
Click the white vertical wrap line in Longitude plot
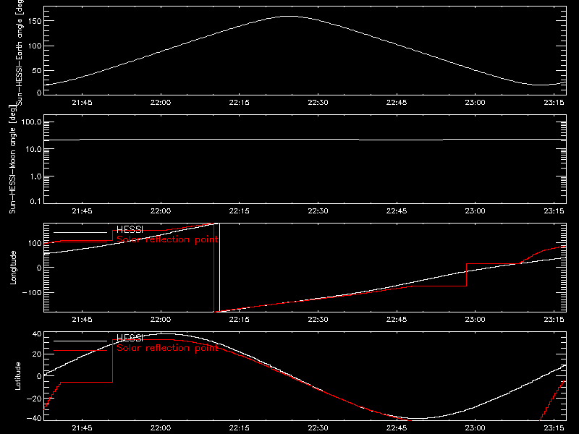coord(220,268)
